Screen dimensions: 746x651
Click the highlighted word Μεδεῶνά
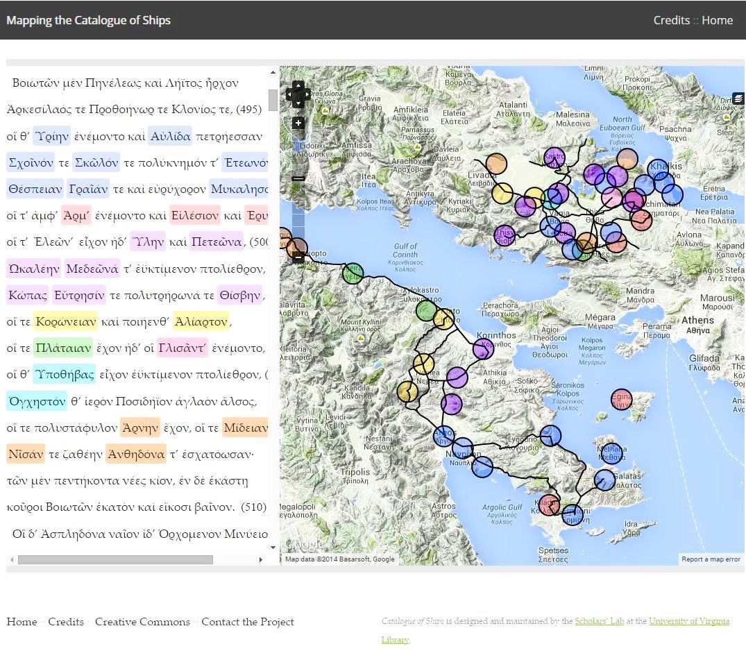click(92, 269)
